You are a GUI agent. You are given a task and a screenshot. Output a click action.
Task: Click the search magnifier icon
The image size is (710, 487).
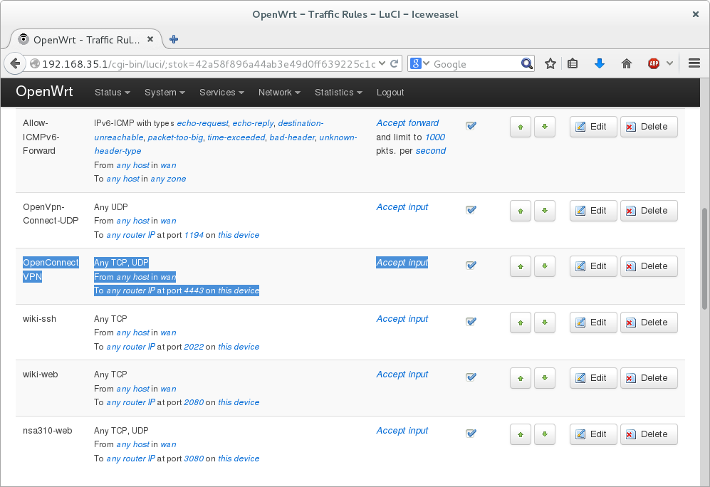click(526, 64)
